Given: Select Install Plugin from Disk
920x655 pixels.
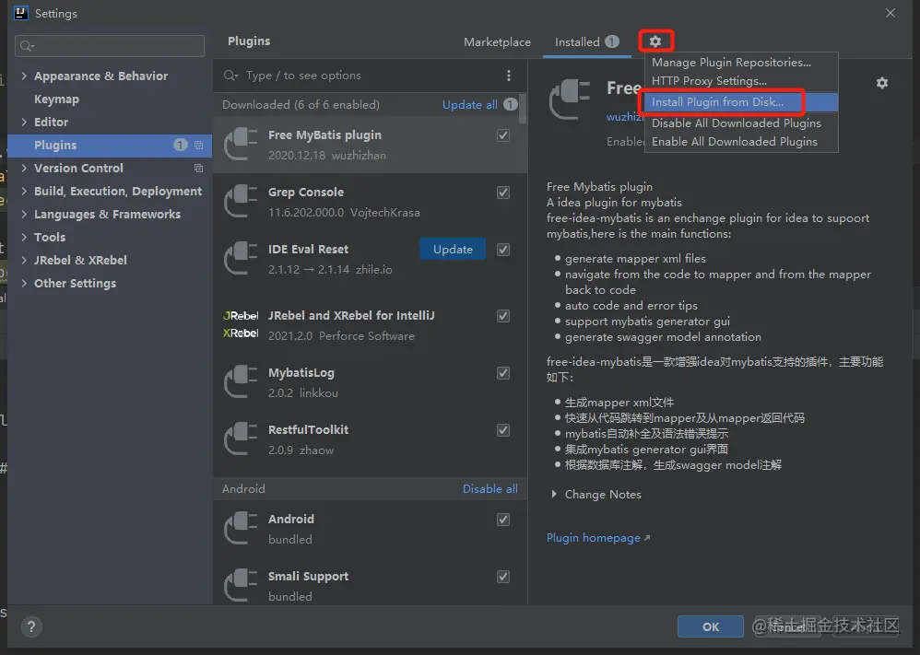Looking at the screenshot, I should 742,102.
